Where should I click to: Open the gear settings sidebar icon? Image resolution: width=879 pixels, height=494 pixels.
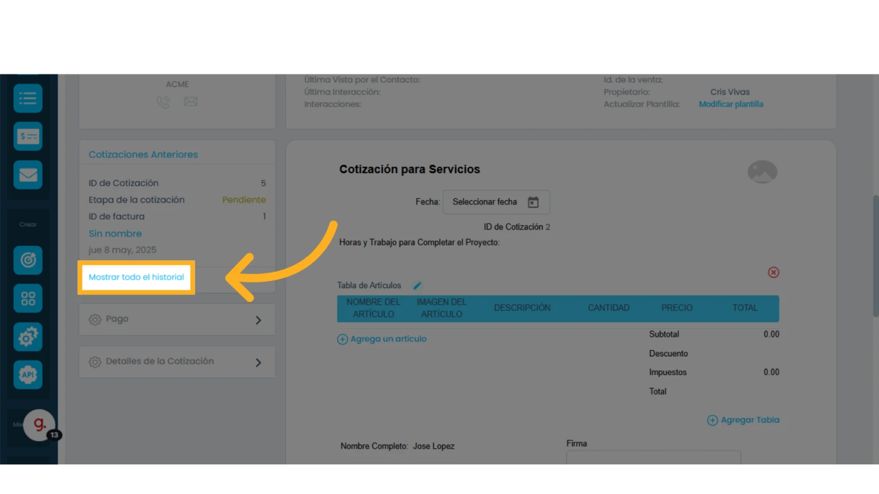tap(28, 337)
